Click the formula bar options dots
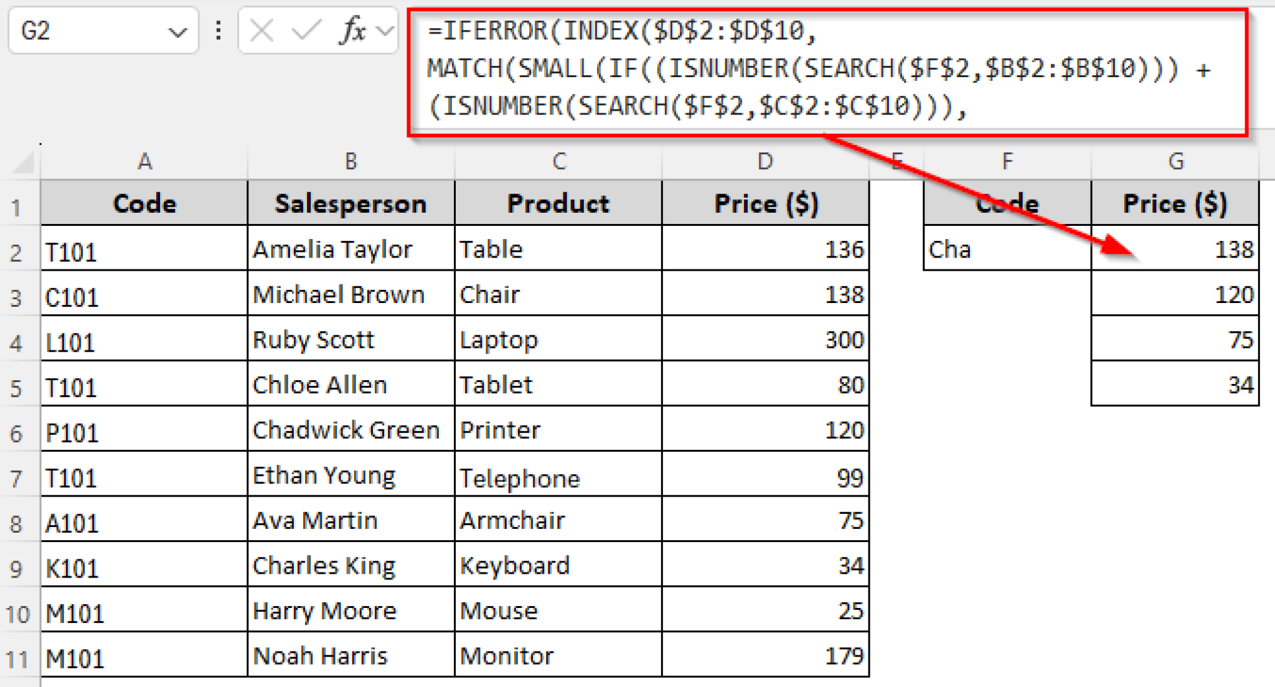This screenshot has width=1275, height=687. (218, 30)
